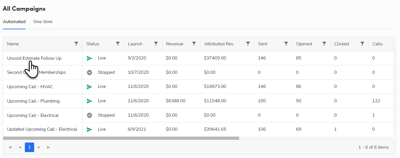Image resolution: width=400 pixels, height=158 pixels.
Task: Open the Revenue column filter icon
Action: point(194,44)
